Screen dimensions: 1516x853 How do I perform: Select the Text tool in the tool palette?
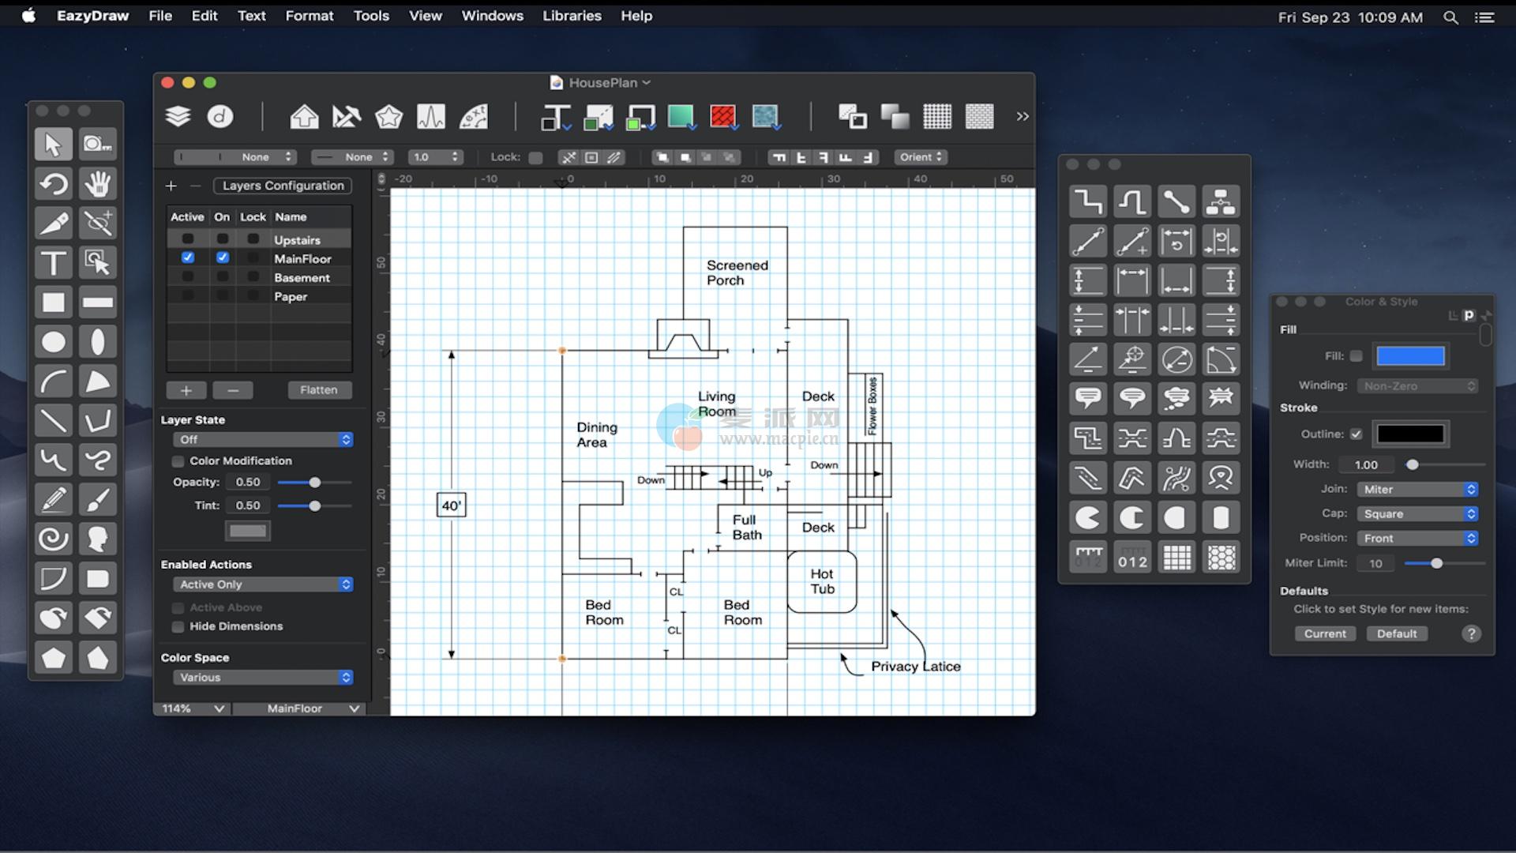pyautogui.click(x=53, y=262)
